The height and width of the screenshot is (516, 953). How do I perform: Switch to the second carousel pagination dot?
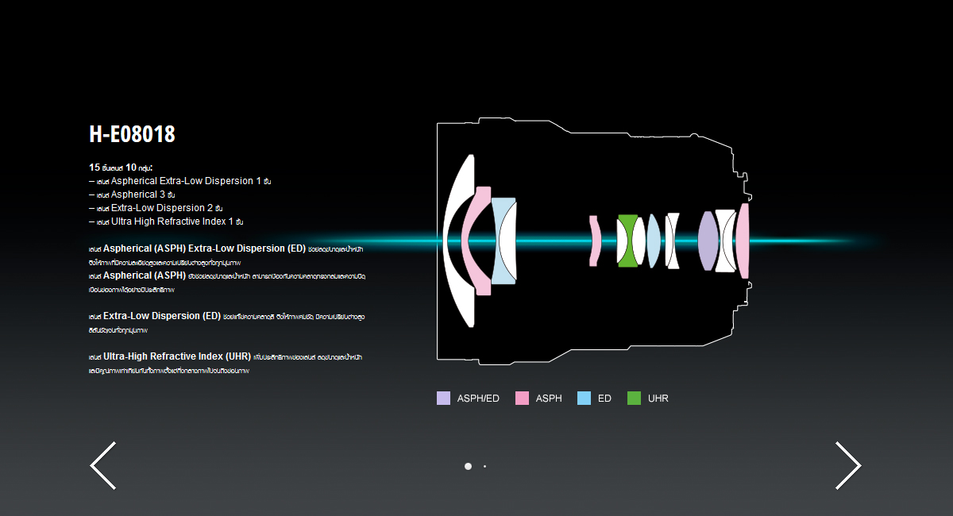484,466
